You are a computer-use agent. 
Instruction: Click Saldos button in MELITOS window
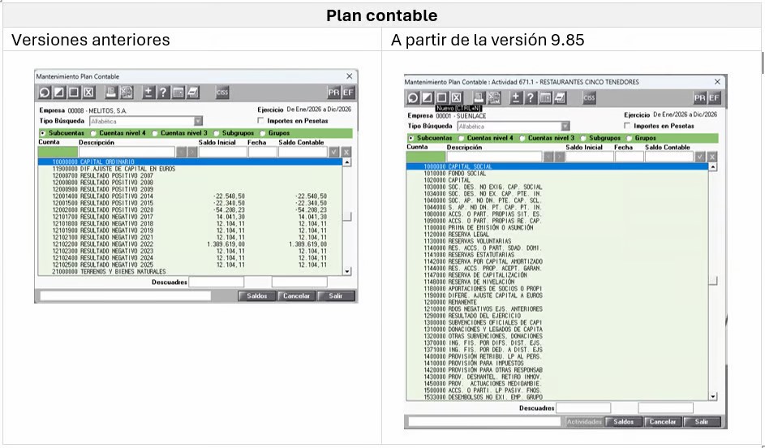pos(256,295)
